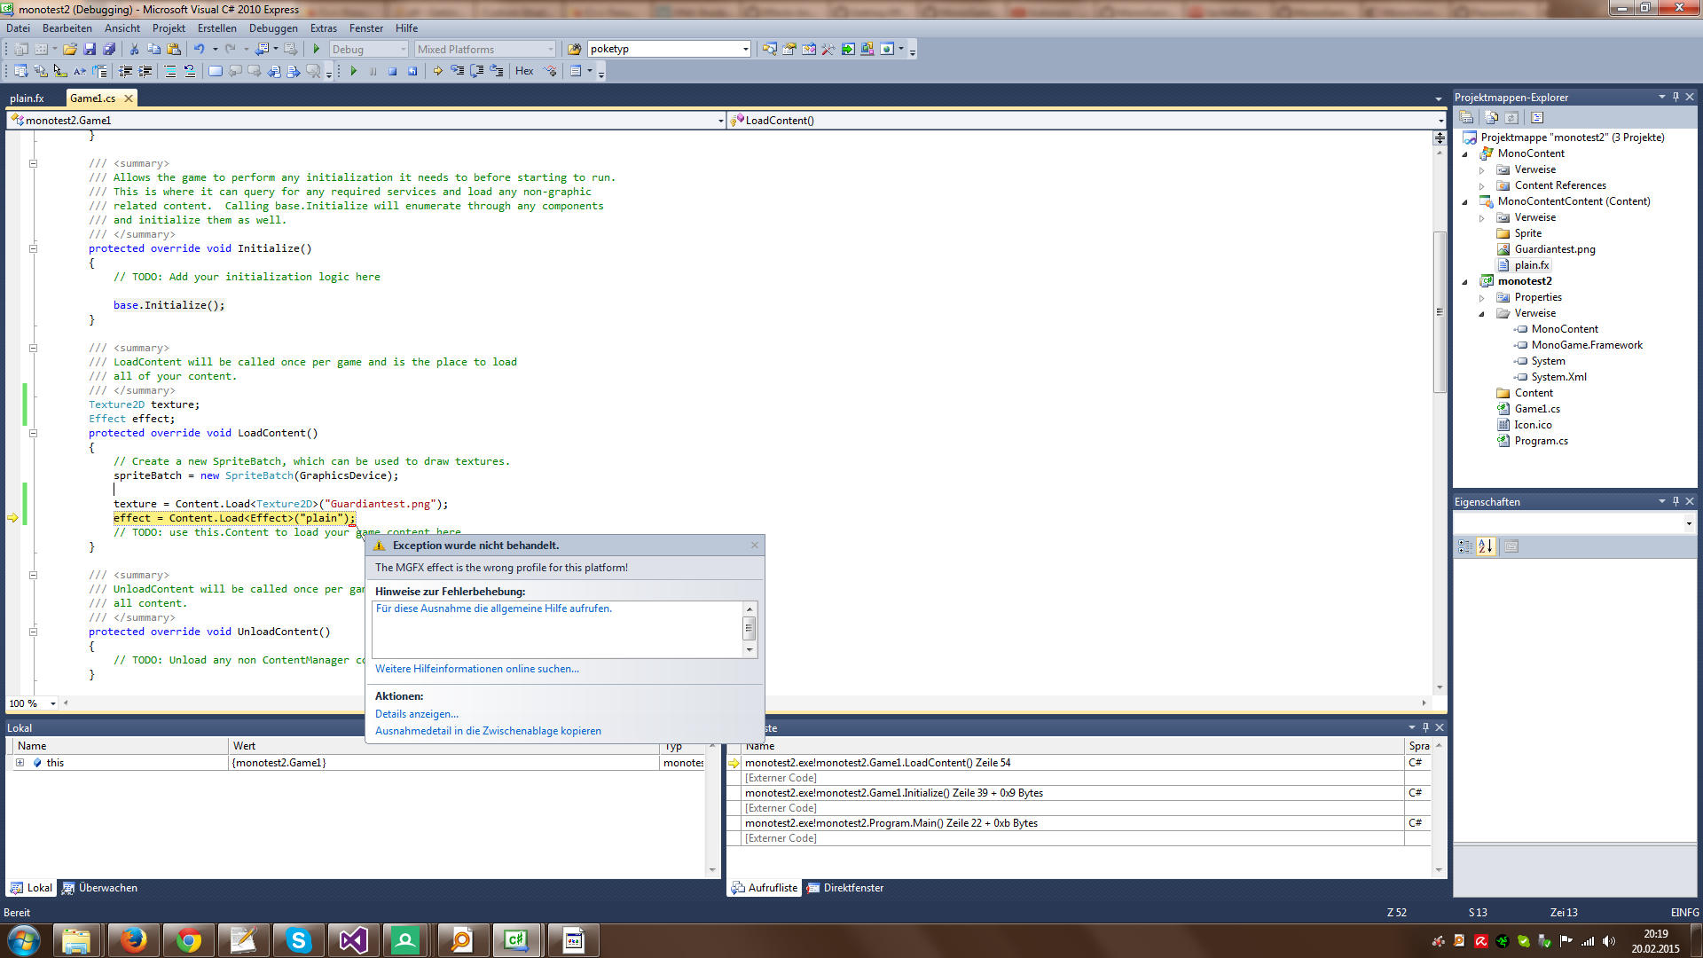Open Skype from the Windows taskbar
Screen dimensions: 1703x958
coord(299,940)
